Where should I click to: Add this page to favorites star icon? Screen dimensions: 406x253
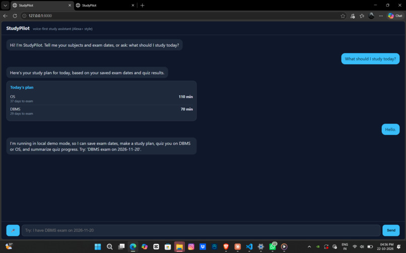coord(343,16)
